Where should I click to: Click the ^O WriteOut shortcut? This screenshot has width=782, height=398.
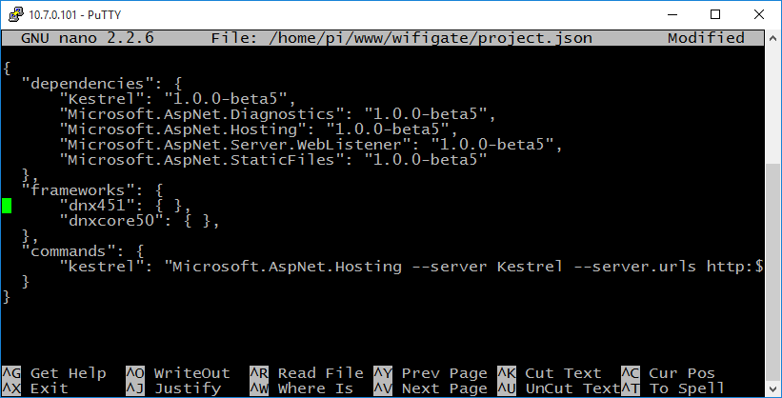coord(177,373)
